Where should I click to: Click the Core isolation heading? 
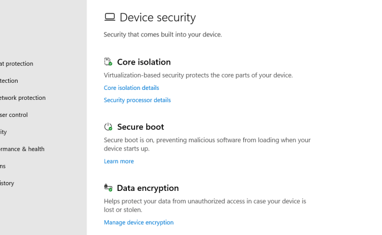[x=143, y=62]
